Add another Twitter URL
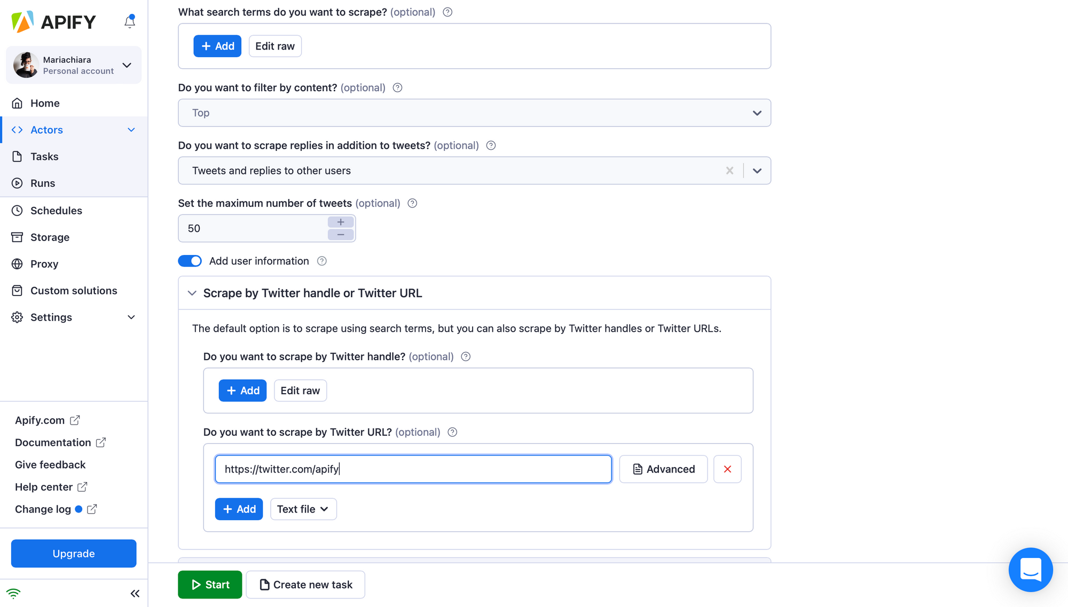Screen dimensions: 1068x607 click(x=239, y=509)
